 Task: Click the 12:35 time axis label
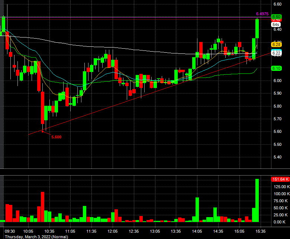[x=134, y=231]
